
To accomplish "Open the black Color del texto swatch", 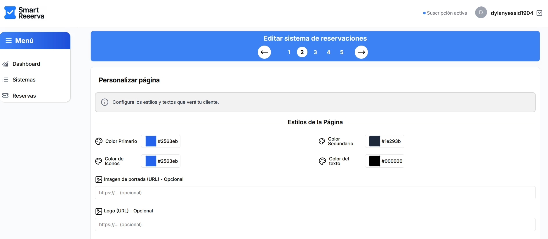I will click(x=375, y=161).
